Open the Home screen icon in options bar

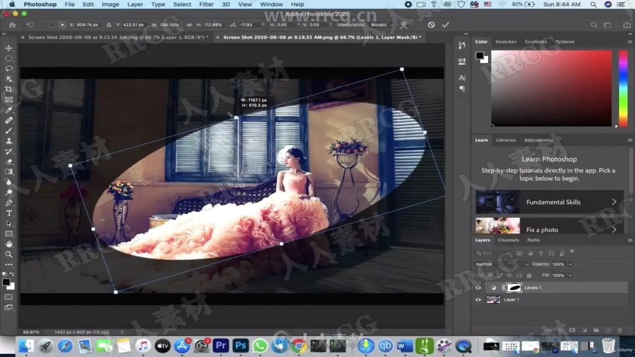[12, 25]
